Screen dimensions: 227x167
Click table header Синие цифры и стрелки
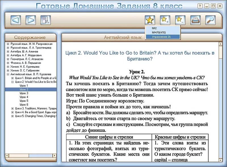click(109, 137)
